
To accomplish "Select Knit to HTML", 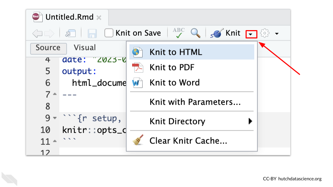I will [192, 52].
